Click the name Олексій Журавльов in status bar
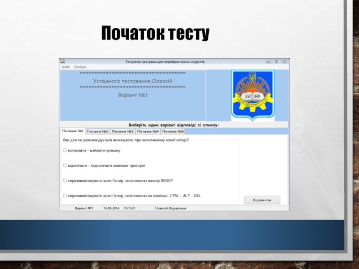The image size is (359, 269). [170, 208]
